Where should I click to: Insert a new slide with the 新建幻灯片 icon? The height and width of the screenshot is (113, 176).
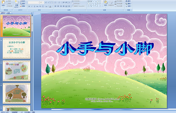17,2
